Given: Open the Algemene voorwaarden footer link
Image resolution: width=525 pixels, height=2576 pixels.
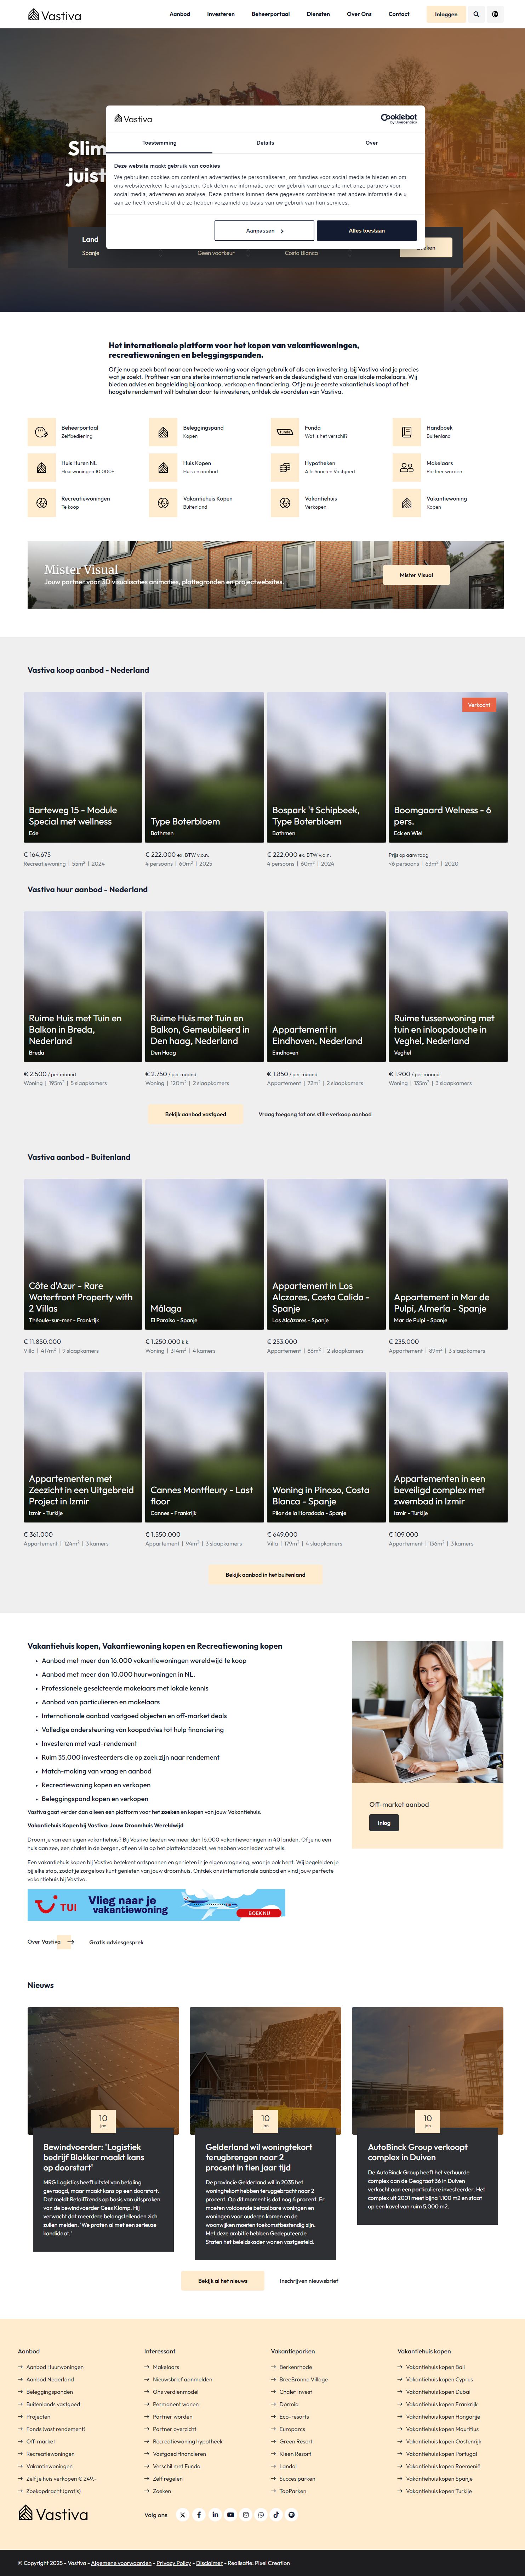Looking at the screenshot, I should 122,2563.
